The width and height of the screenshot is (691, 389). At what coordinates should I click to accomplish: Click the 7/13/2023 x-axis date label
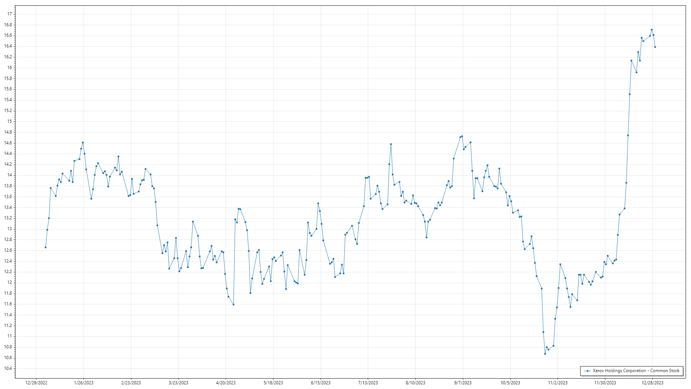pyautogui.click(x=368, y=383)
